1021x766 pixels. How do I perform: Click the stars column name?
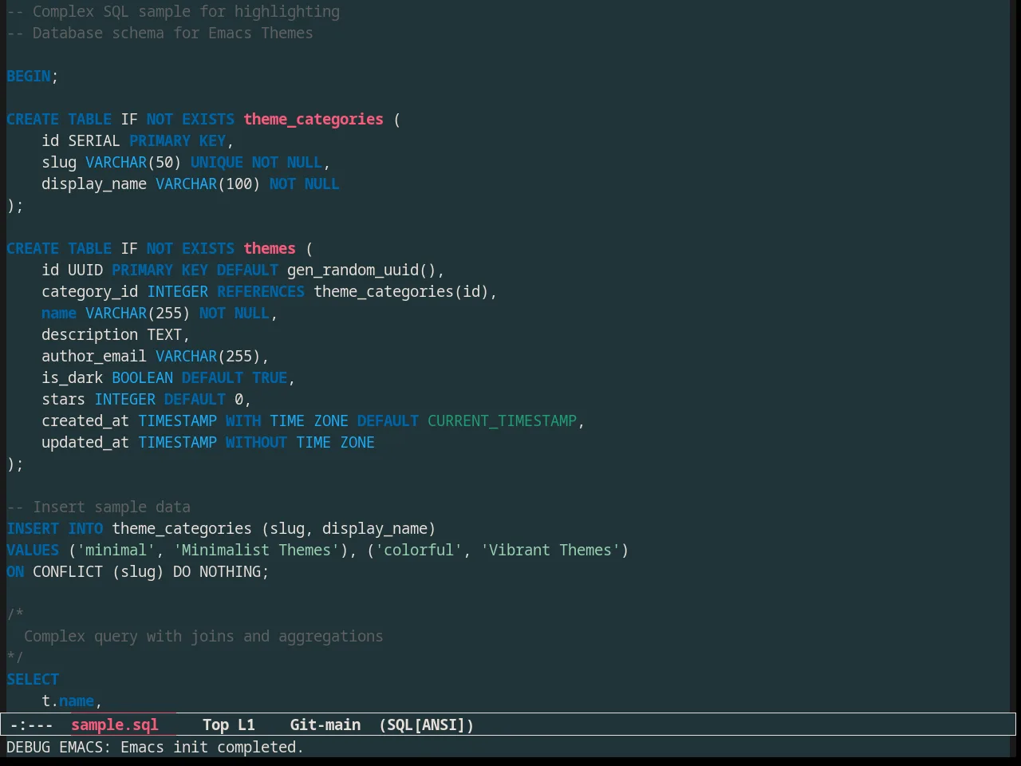[x=64, y=399]
